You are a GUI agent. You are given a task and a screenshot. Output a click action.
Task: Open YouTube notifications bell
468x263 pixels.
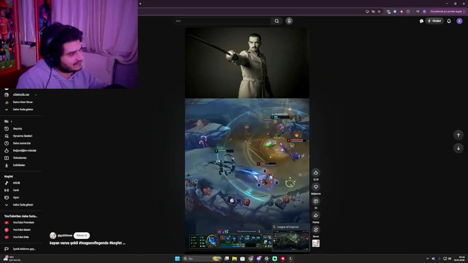pyautogui.click(x=449, y=21)
